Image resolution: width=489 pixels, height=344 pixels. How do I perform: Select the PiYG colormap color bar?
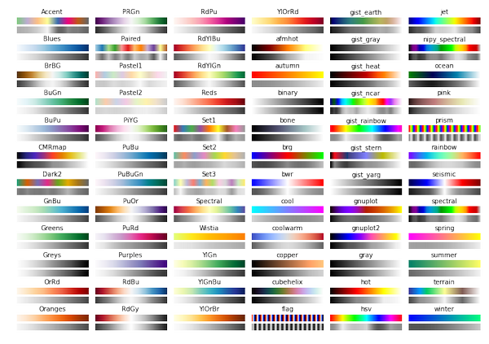coord(131,128)
